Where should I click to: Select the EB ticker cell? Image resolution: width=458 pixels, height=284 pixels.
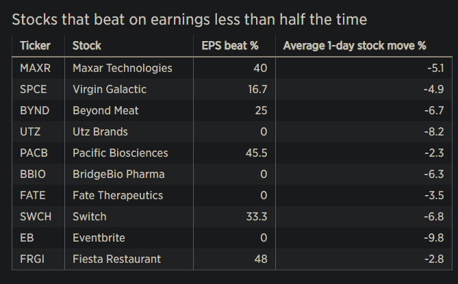coord(27,237)
